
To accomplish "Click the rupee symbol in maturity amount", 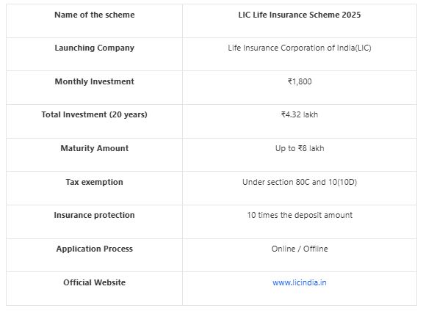I will tap(300, 148).
